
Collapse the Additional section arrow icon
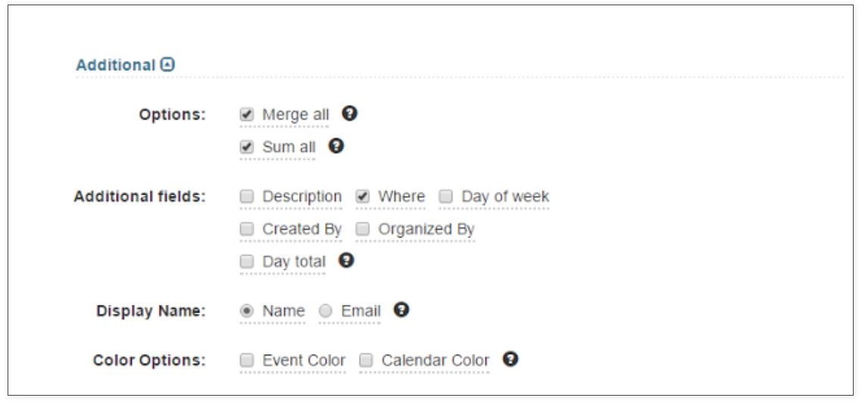(x=167, y=65)
